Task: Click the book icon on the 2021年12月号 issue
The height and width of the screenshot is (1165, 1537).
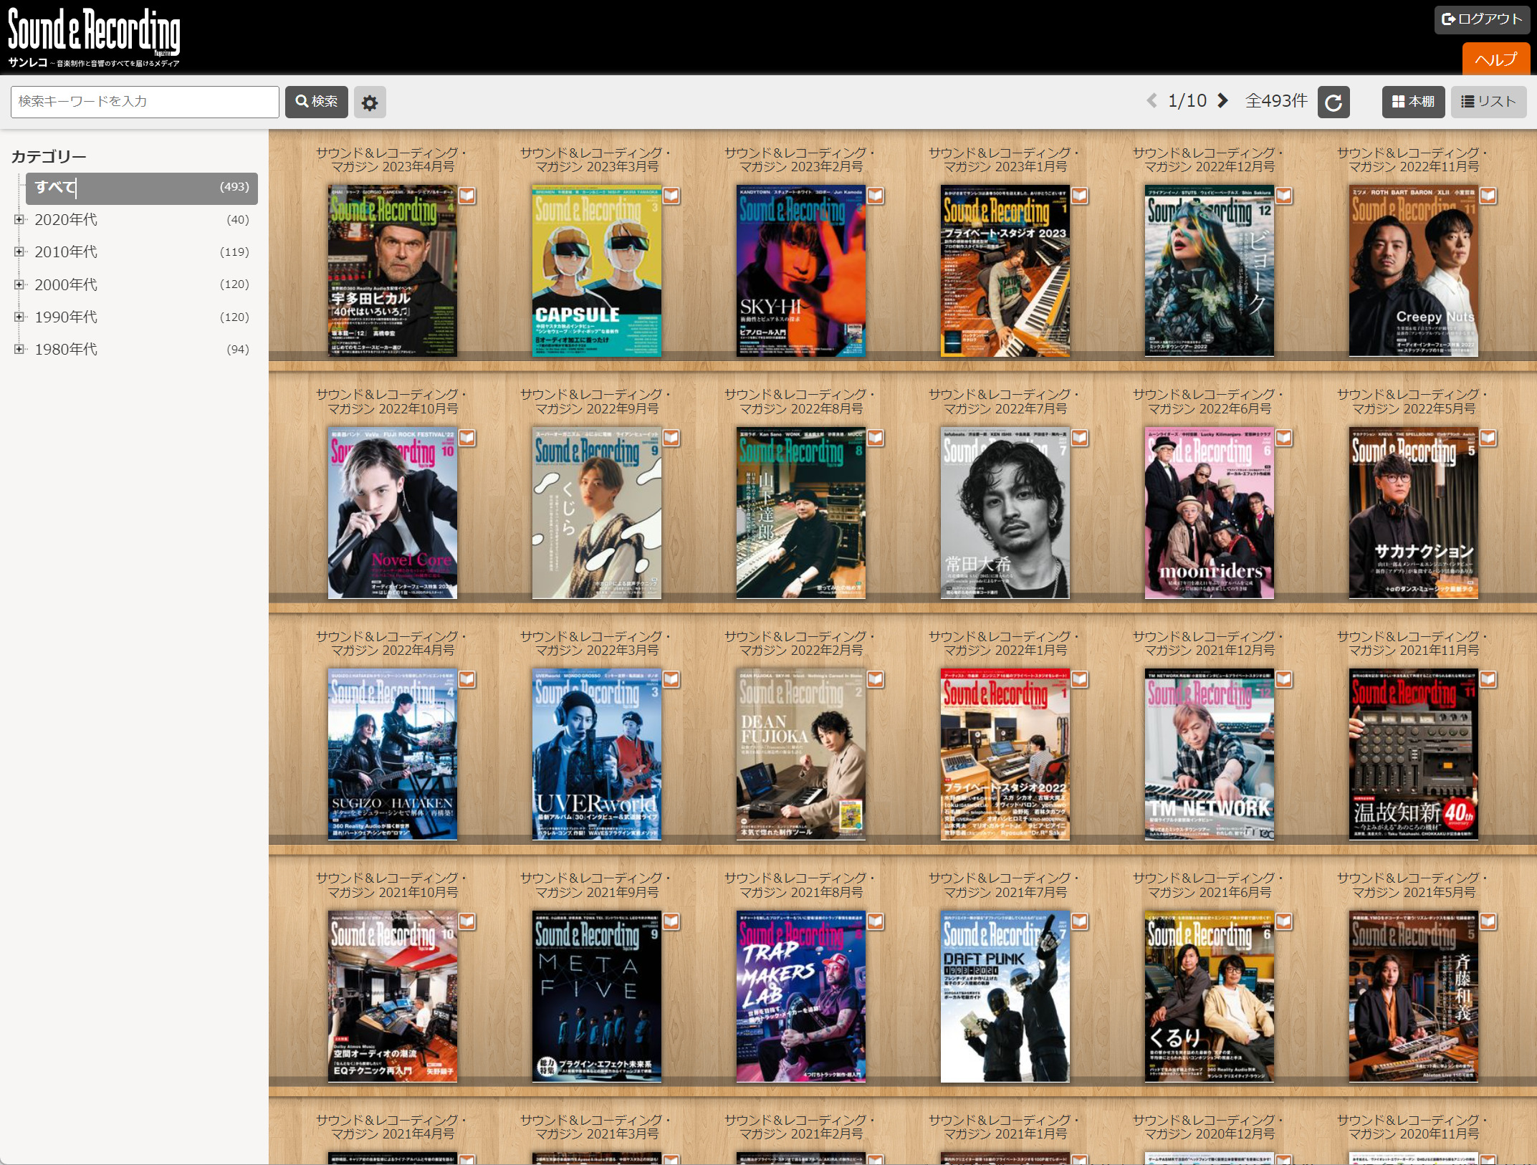Action: (x=1284, y=679)
